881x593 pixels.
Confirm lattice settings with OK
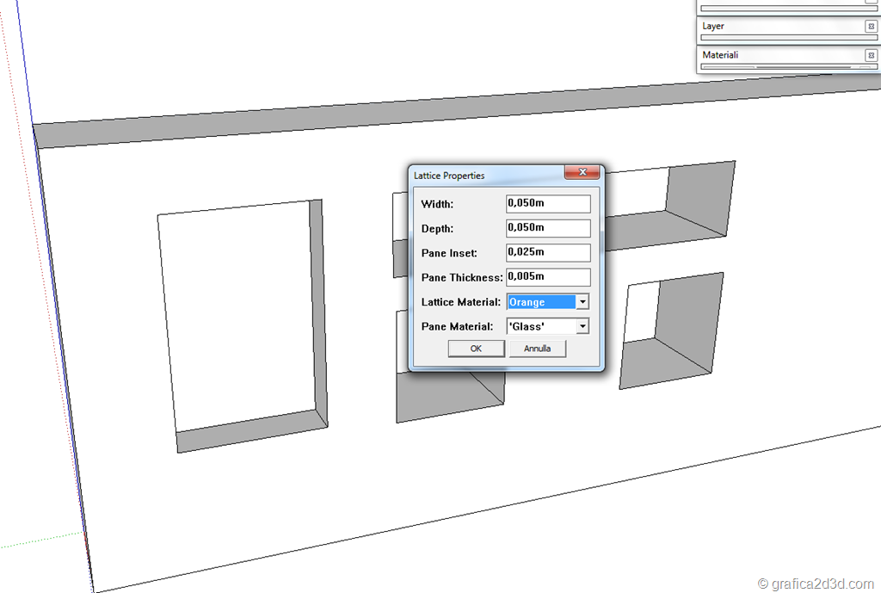[x=475, y=349]
